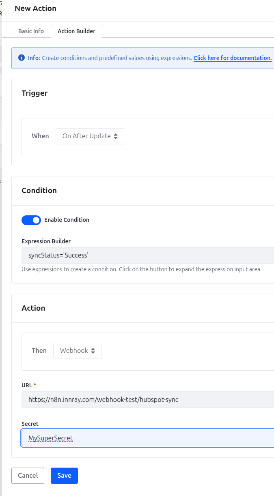Open the documentation link in the info banner
Viewport: 274px width, 496px height.
[232, 58]
